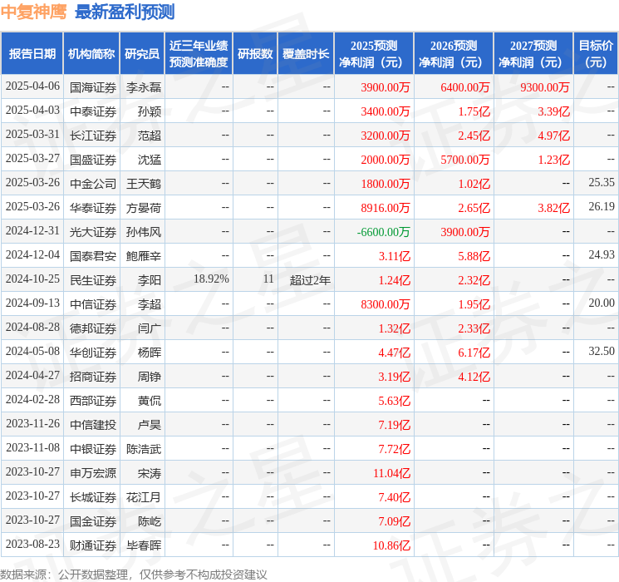
Task: Click analyst 李永磊 in the table
Action: [x=143, y=86]
